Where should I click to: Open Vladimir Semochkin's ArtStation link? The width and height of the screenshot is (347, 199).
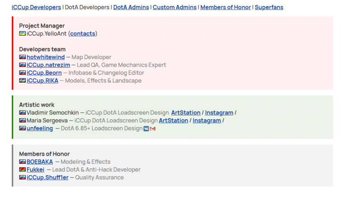[x=186, y=112]
